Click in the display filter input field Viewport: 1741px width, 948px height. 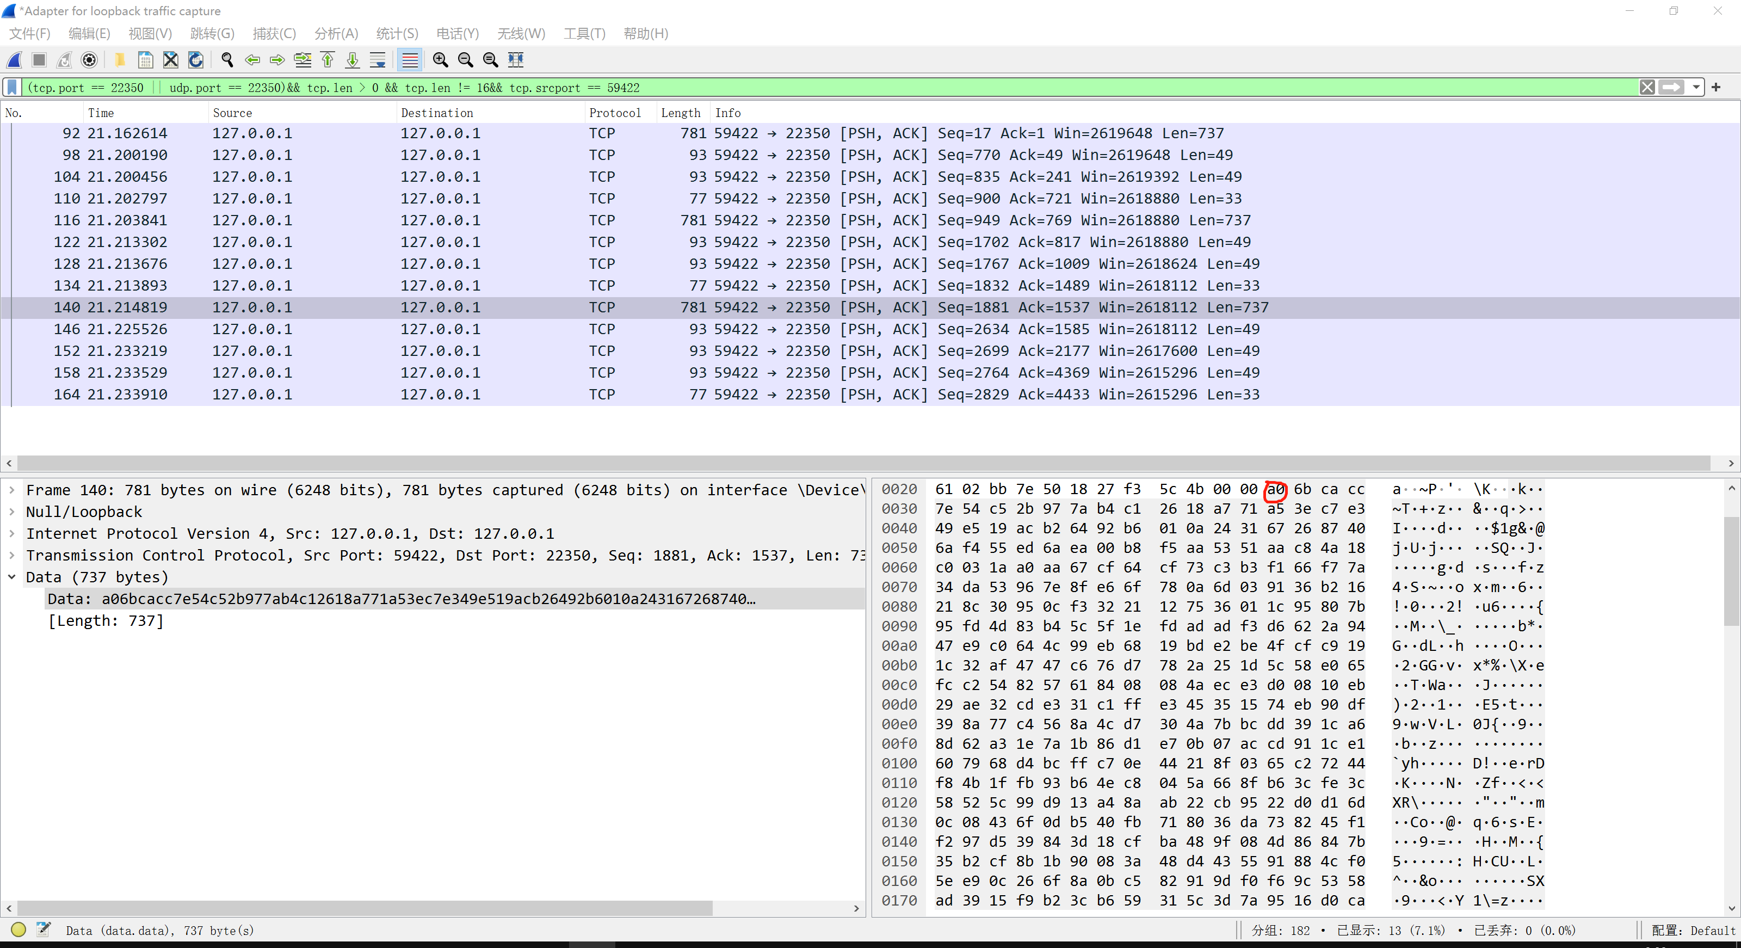coord(830,87)
